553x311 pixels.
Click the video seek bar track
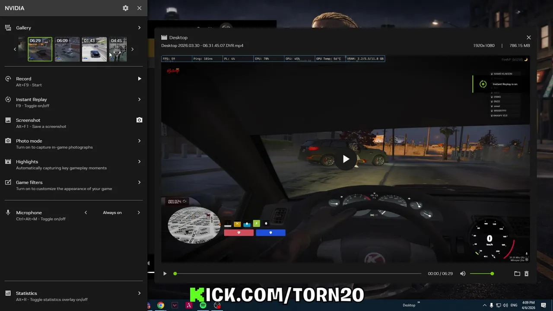click(298, 273)
